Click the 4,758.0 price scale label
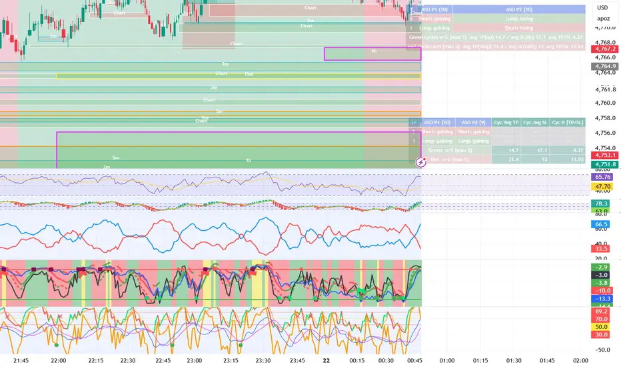This screenshot has height=367, width=621. click(x=605, y=118)
